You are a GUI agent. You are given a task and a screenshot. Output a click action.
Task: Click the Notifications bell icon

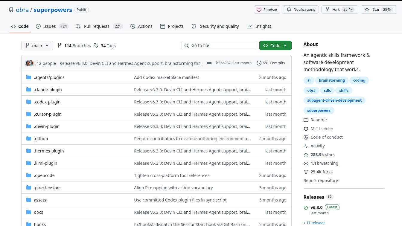tap(289, 10)
